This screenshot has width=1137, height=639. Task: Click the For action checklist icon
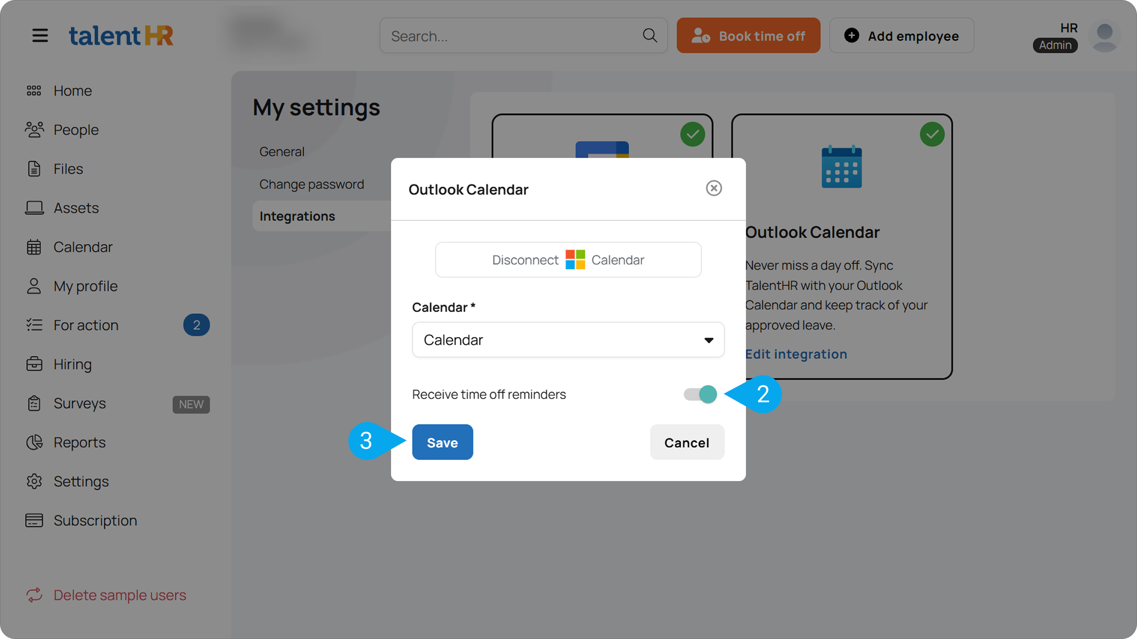pos(34,325)
